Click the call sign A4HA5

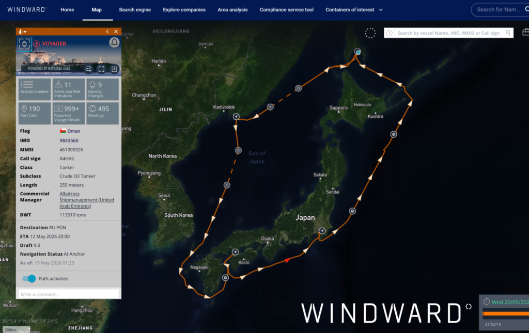[67, 158]
